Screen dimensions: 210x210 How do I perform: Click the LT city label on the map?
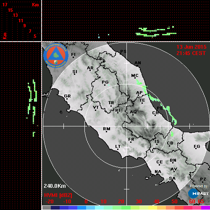click(x=118, y=147)
